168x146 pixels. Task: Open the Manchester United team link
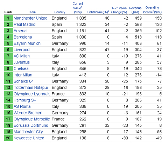[x=30, y=18]
